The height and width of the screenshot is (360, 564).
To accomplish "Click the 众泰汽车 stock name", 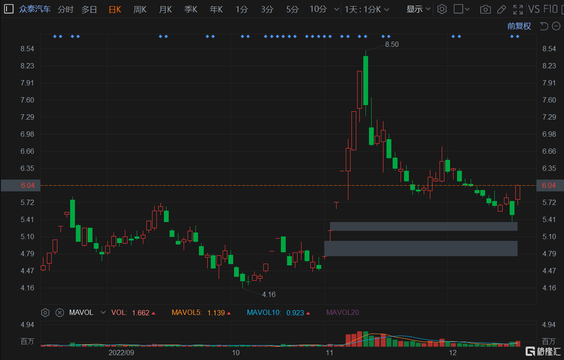I will point(35,9).
